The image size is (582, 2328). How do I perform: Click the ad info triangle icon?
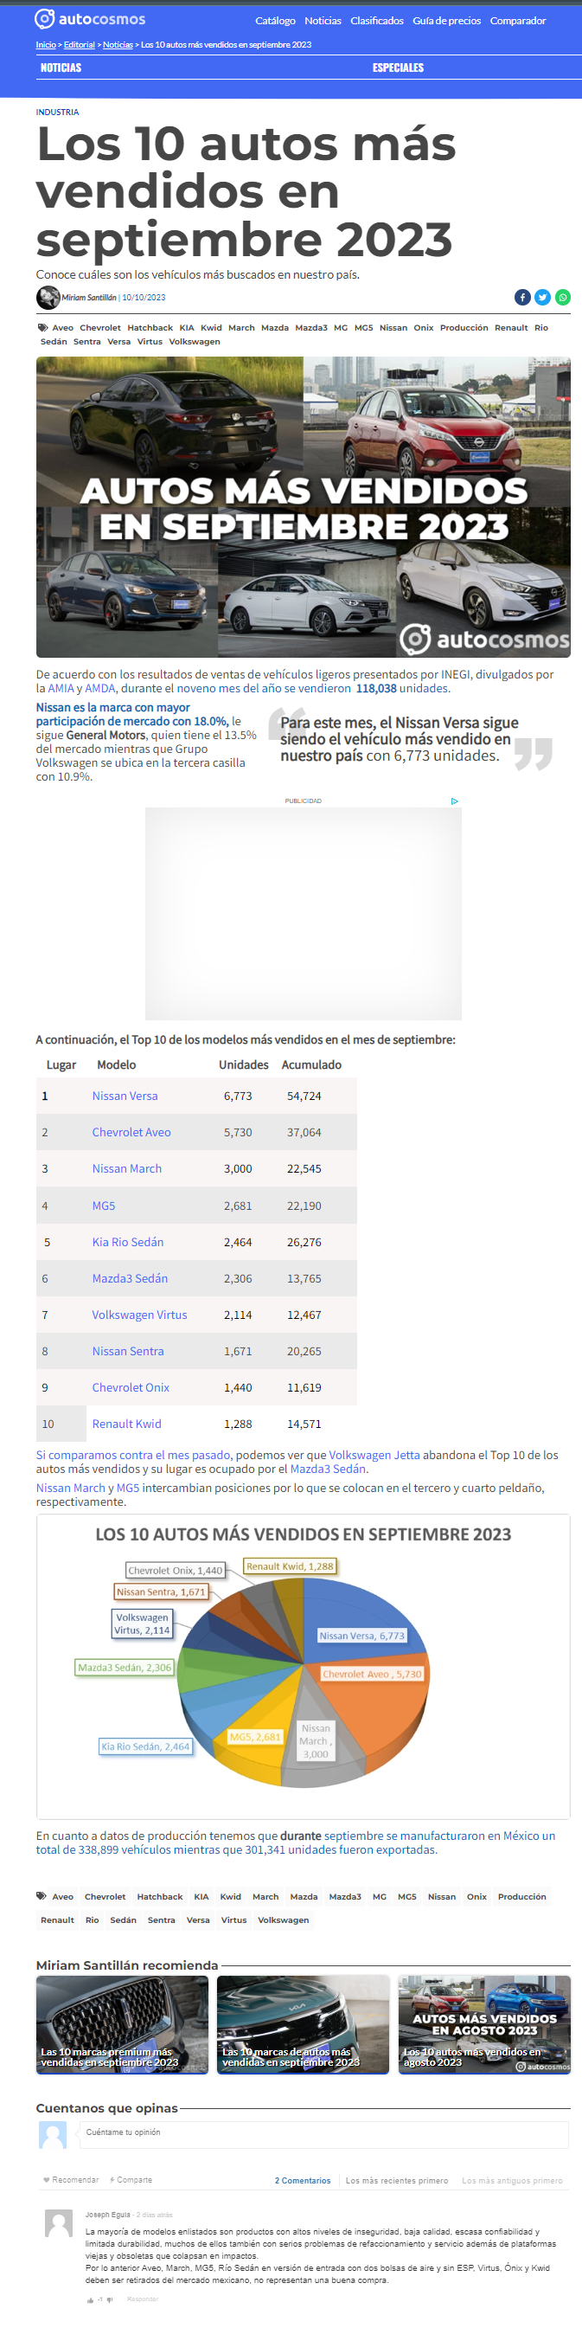coord(455,801)
